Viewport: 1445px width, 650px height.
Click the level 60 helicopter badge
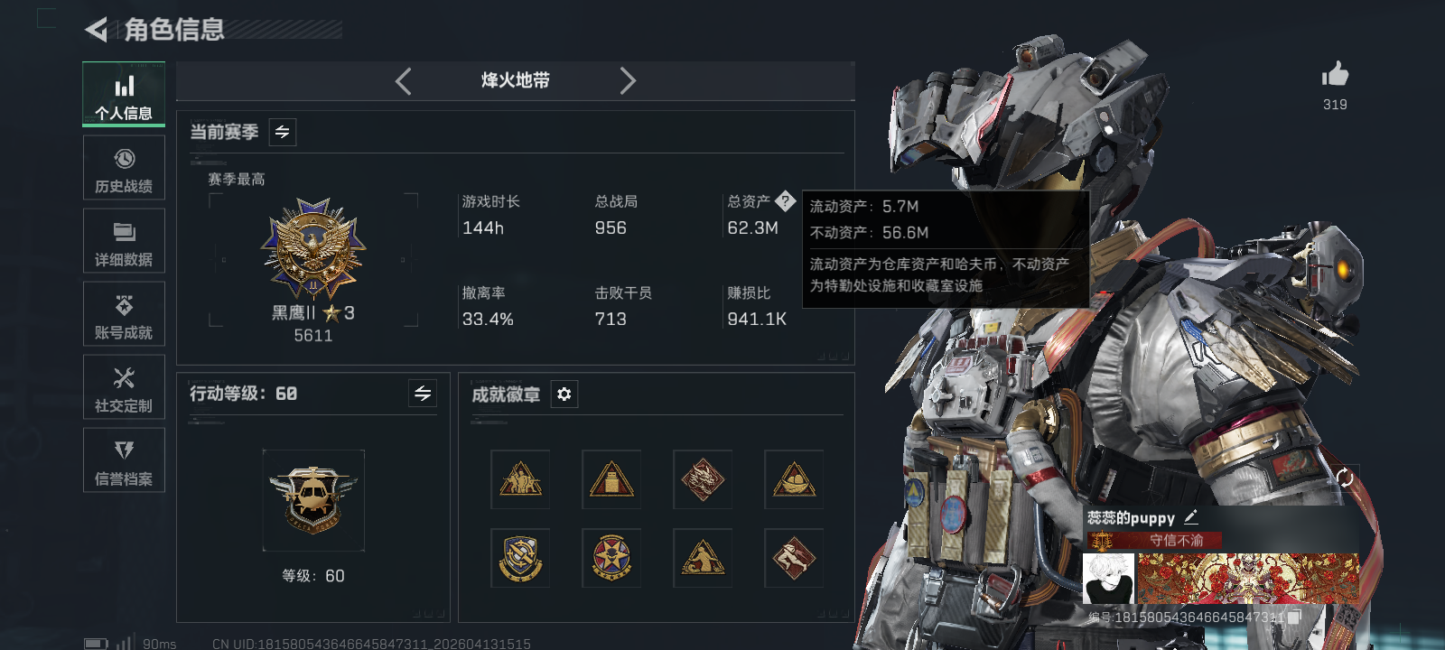pos(313,500)
